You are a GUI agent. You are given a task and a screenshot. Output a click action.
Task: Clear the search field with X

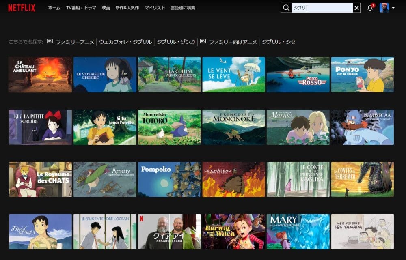pyautogui.click(x=356, y=8)
